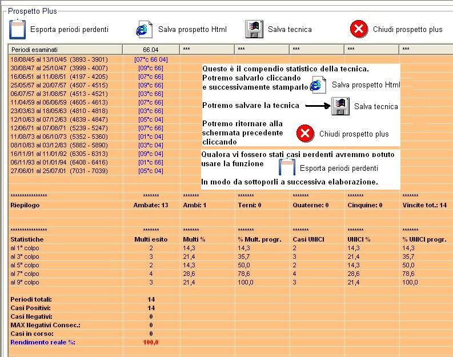The height and width of the screenshot is (357, 453).
Task: Select the 'al 3° colpo' statistics row
Action: (25, 257)
